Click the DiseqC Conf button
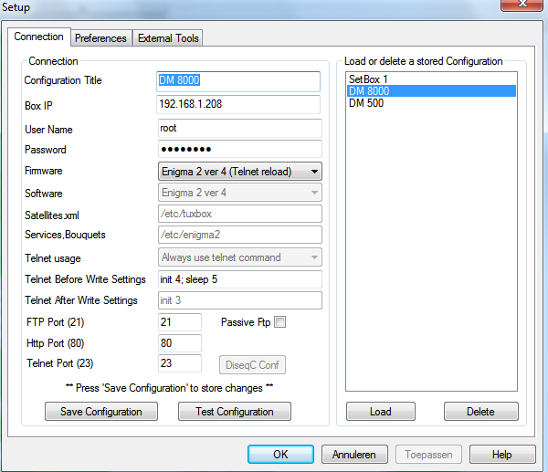The height and width of the screenshot is (472, 548). pyautogui.click(x=252, y=365)
